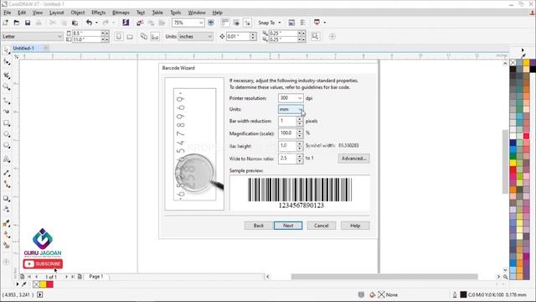Click the Paste icon in toolbar
536x302 pixels.
pyautogui.click(x=75, y=23)
